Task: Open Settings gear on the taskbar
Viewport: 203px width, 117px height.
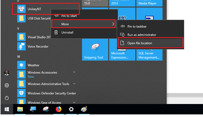Action: (71, 109)
